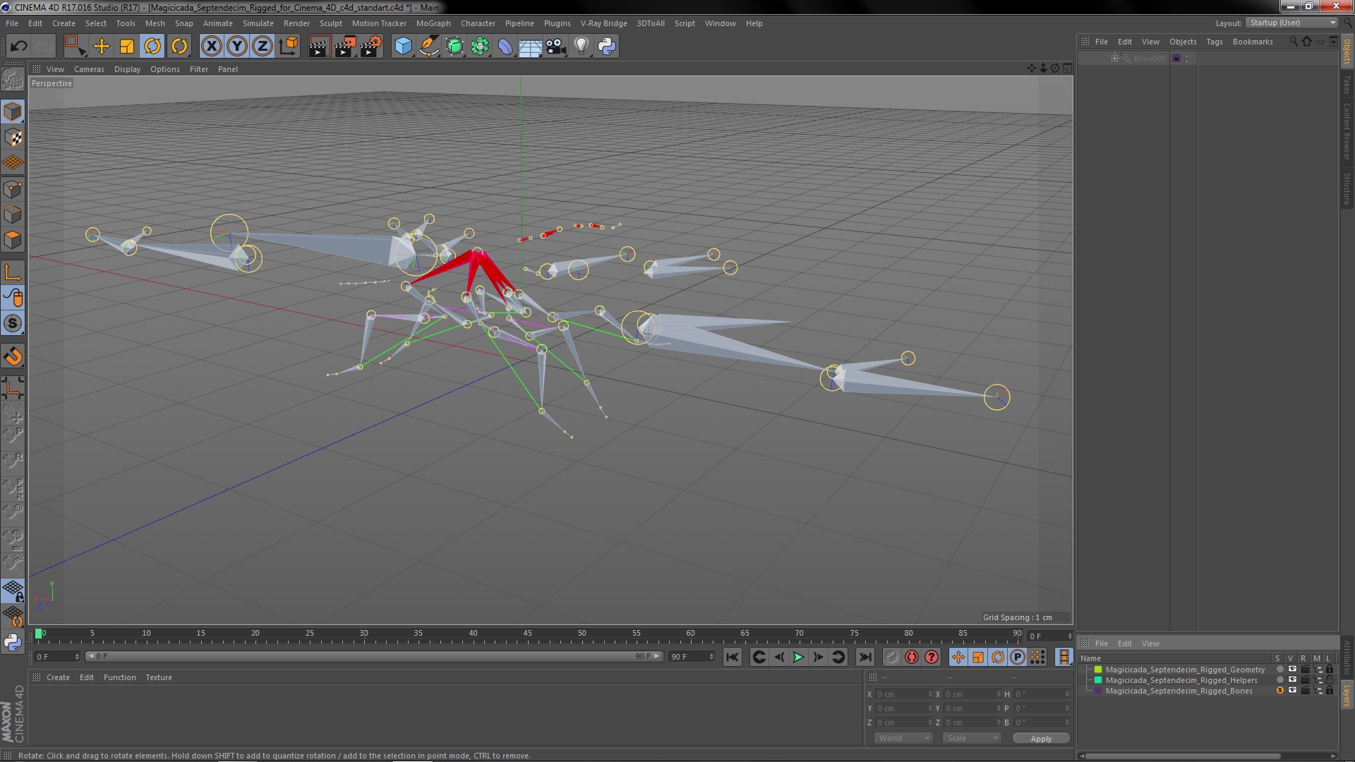Screen dimensions: 1355x762
Task: Open the viewport Filter menu
Action: tap(199, 69)
